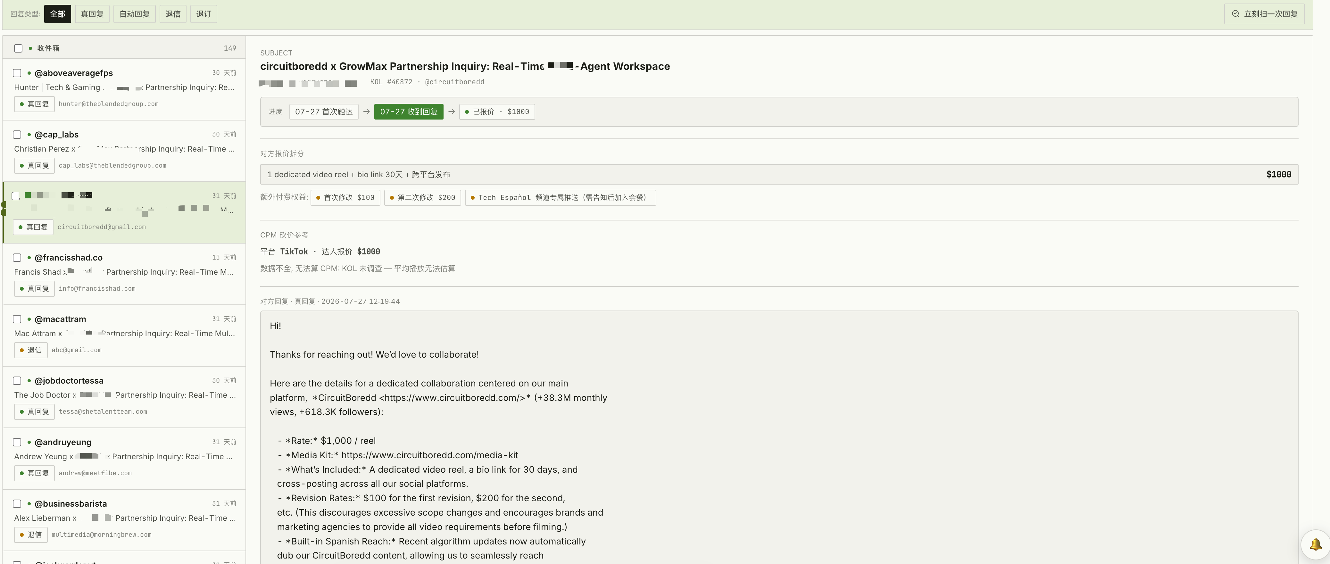The height and width of the screenshot is (564, 1330).
Task: Check the @businessbarista row checkbox
Action: point(17,503)
